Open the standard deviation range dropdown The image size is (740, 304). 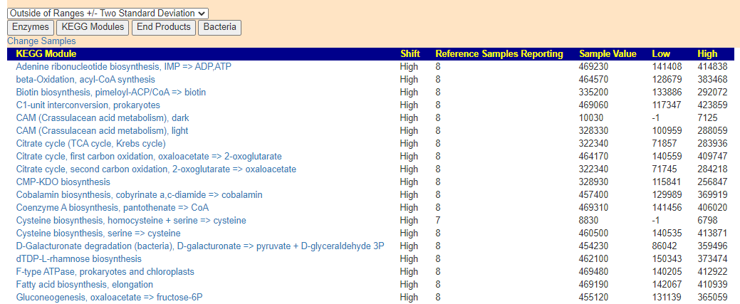pos(108,14)
